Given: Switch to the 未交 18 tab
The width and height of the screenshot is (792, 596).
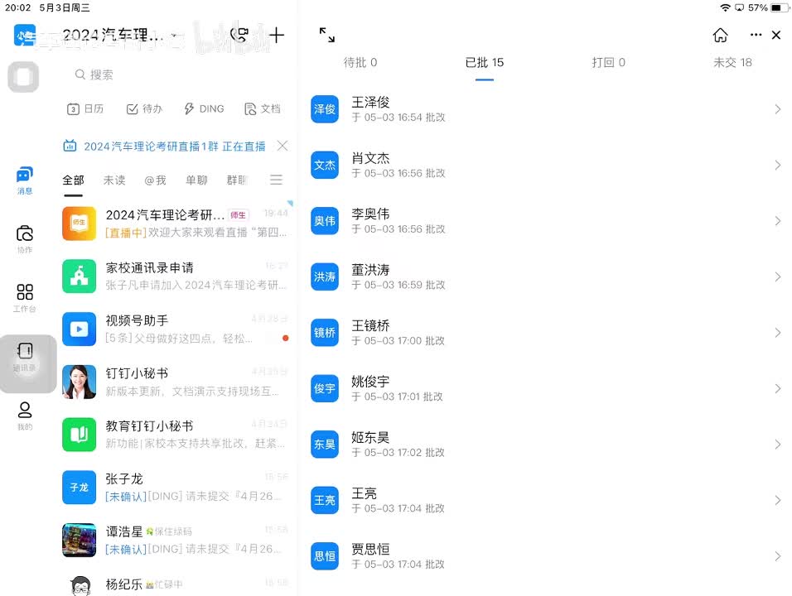Looking at the screenshot, I should (x=732, y=63).
